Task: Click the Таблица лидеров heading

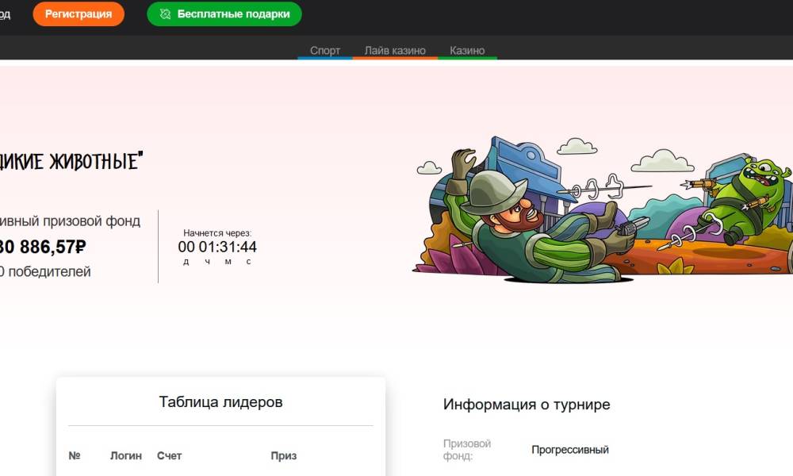Action: pyautogui.click(x=220, y=402)
